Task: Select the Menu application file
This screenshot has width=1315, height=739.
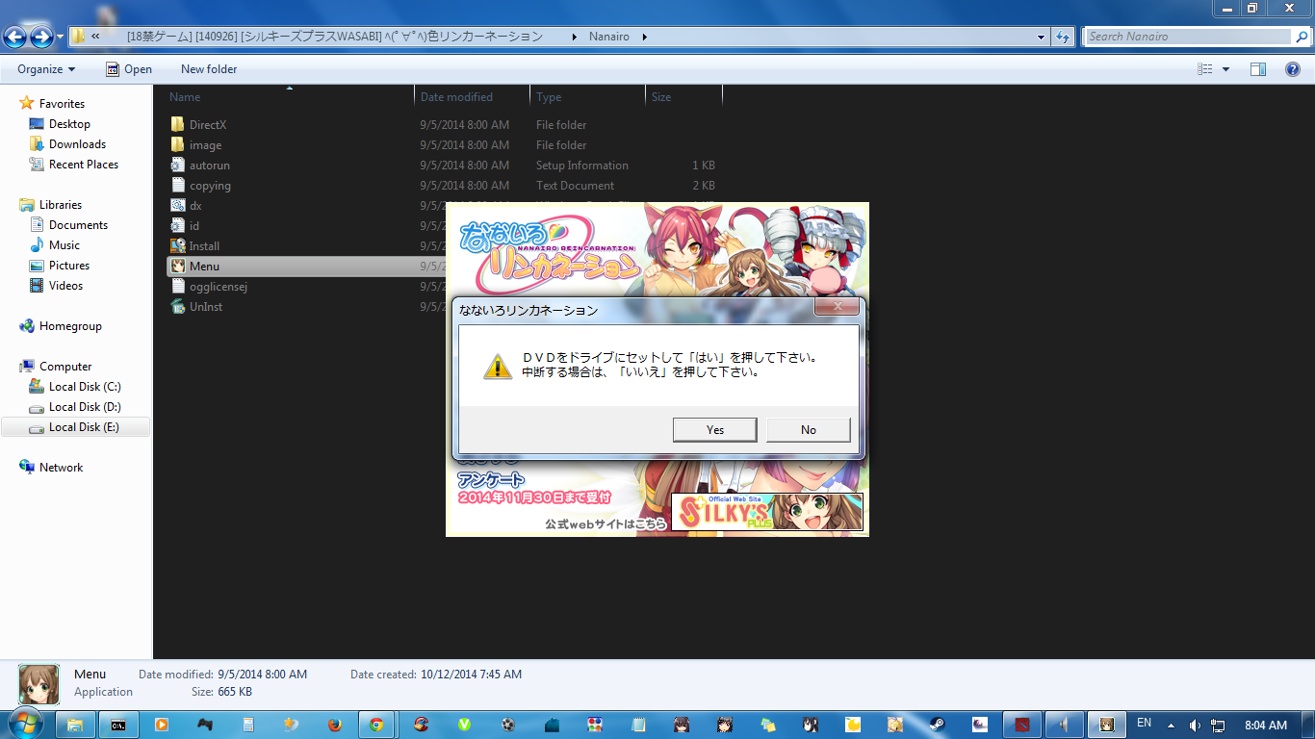Action: [204, 267]
